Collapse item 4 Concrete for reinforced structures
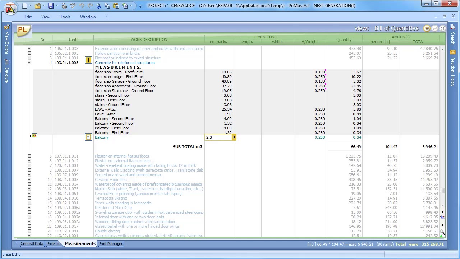The width and height of the screenshot is (460, 259). point(29,63)
